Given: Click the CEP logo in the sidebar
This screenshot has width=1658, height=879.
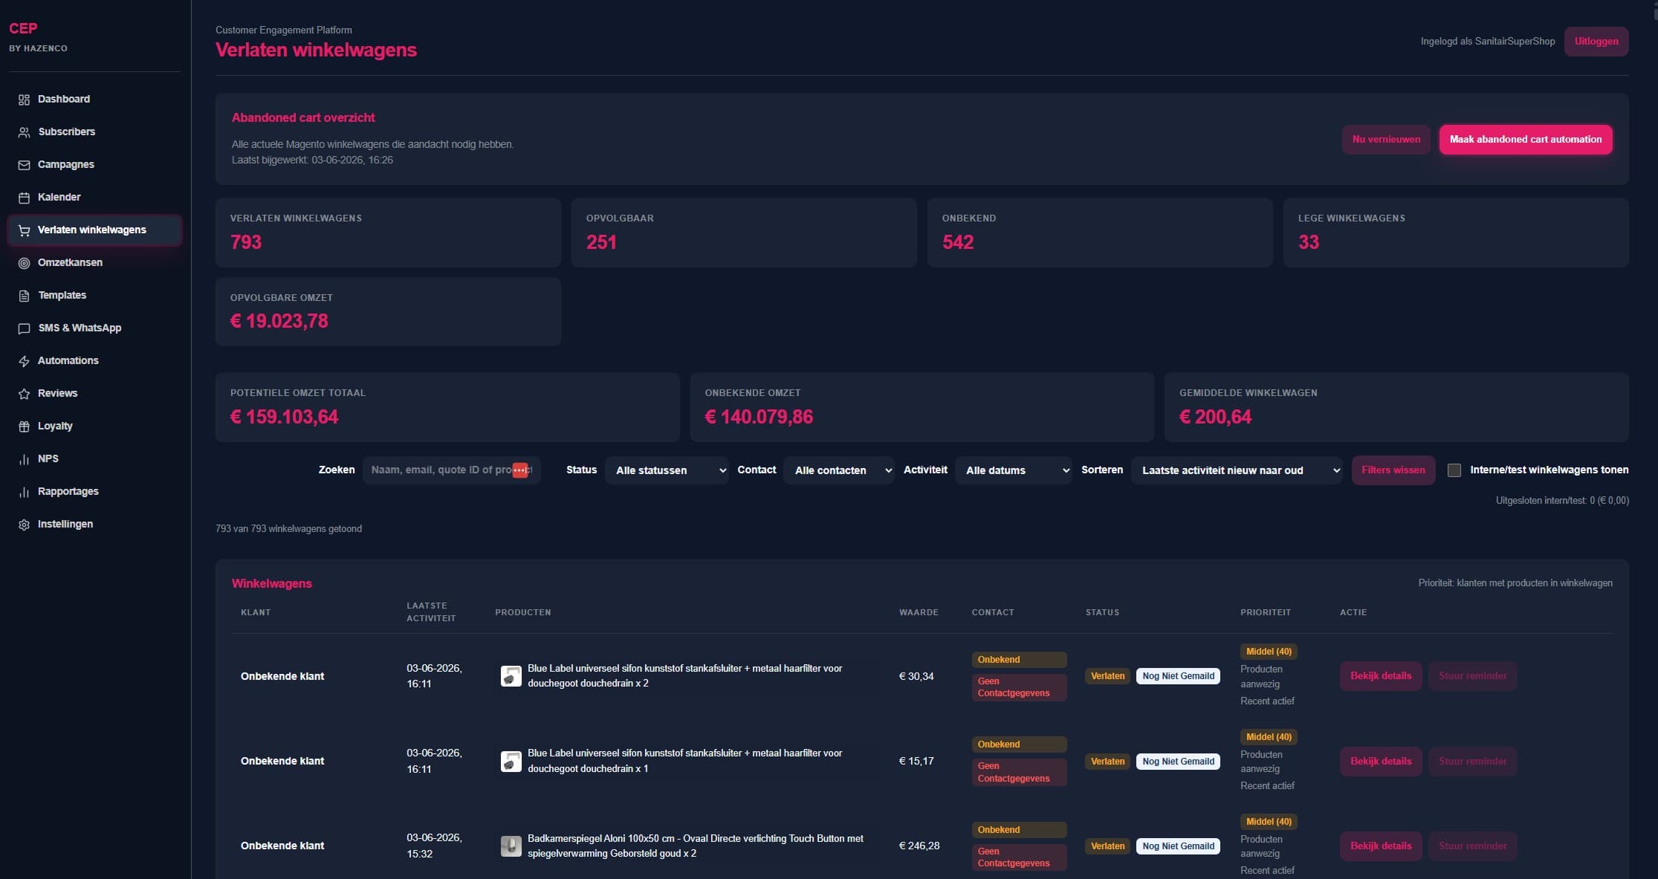Looking at the screenshot, I should [23, 28].
